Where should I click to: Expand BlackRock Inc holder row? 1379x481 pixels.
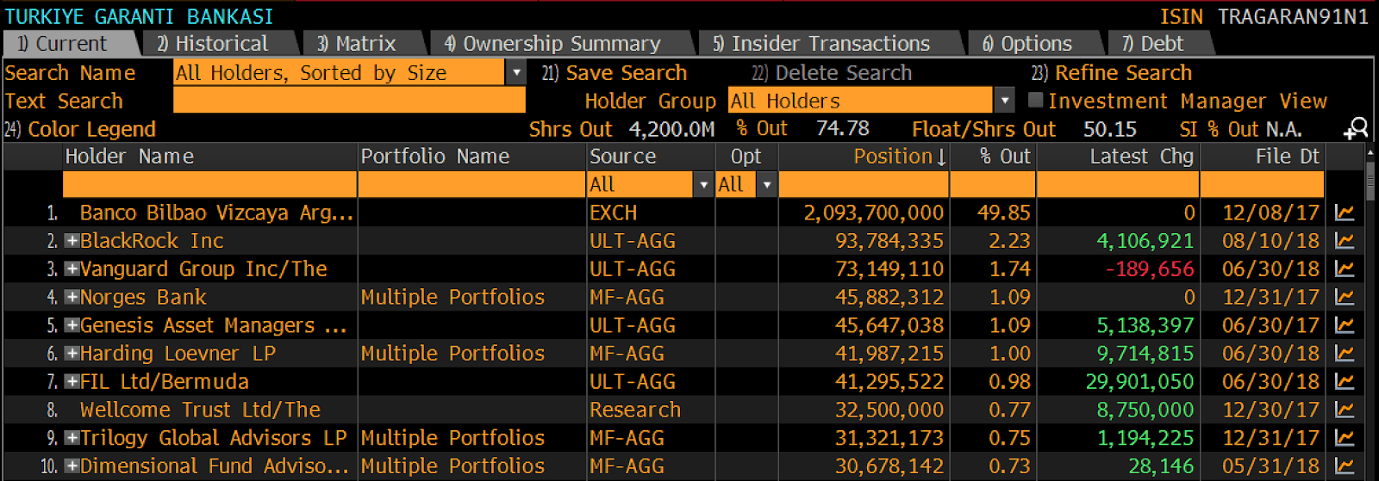coord(72,241)
